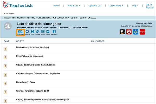Click the Sign Up link
This screenshot has width=156, height=104.
(x=149, y=7)
